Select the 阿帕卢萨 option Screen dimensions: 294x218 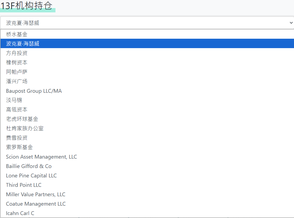(17, 72)
